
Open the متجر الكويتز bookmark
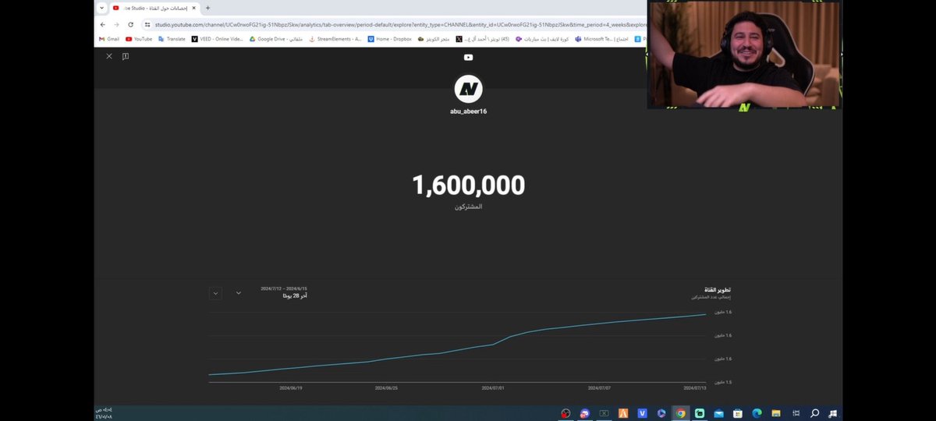tap(434, 39)
